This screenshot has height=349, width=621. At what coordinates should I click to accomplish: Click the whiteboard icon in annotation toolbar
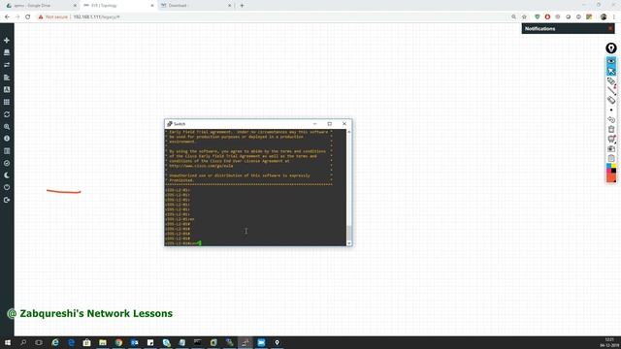point(611,139)
